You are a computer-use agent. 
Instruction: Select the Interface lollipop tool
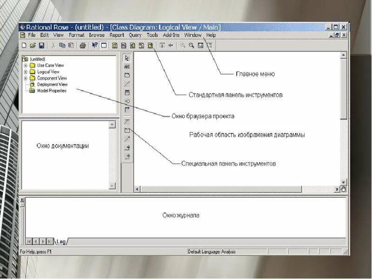coord(127,101)
